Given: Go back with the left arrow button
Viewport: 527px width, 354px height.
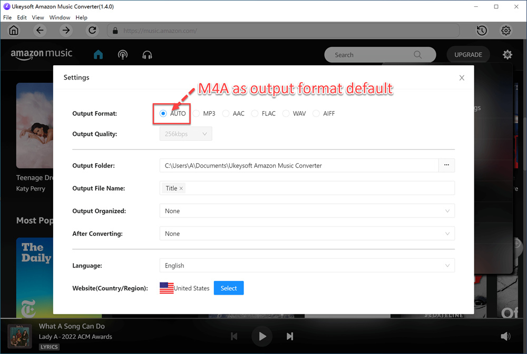Looking at the screenshot, I should (40, 31).
